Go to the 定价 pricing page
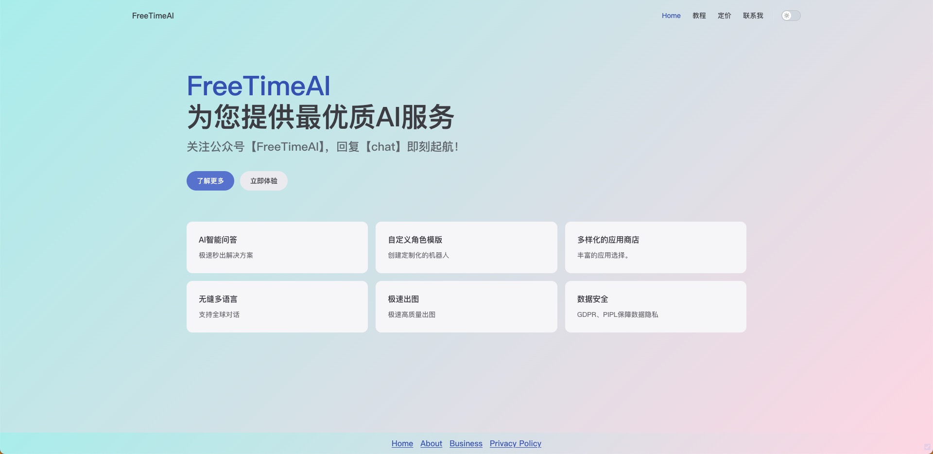The height and width of the screenshot is (454, 933). pos(724,16)
